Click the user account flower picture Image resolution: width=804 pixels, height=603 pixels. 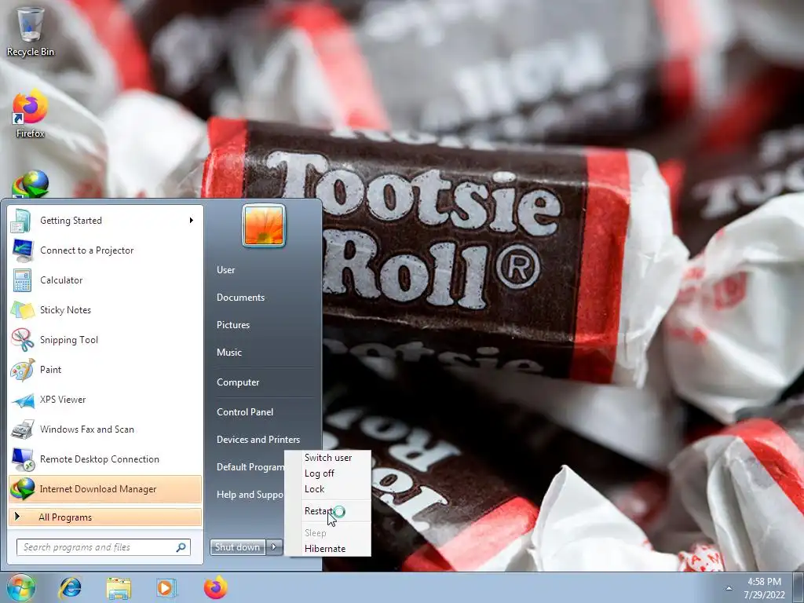[264, 225]
